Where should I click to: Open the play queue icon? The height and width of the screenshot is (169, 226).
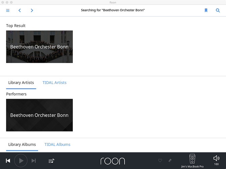(x=51, y=161)
